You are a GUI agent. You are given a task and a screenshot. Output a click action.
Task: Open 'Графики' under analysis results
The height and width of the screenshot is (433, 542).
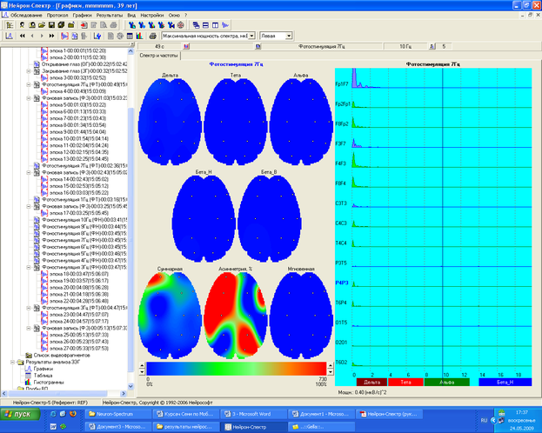click(x=43, y=369)
